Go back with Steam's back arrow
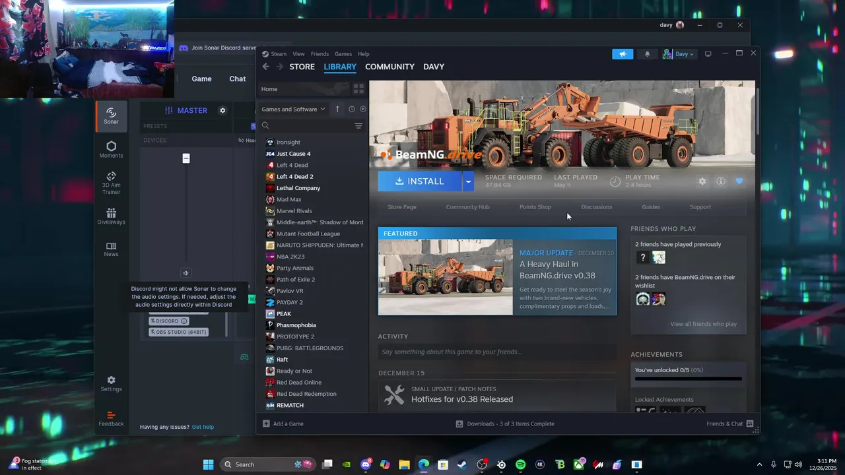845x475 pixels. coord(265,67)
